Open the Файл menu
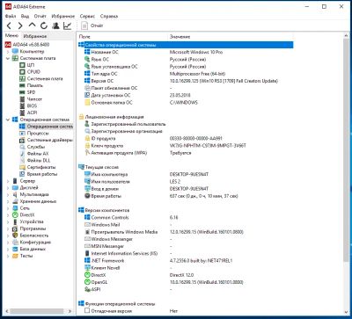The image size is (352, 319). pyautogui.click(x=11, y=16)
